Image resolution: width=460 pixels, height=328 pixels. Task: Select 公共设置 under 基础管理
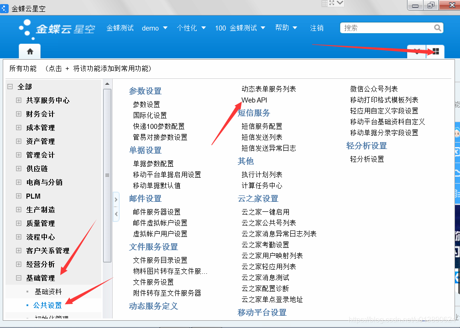tap(47, 305)
